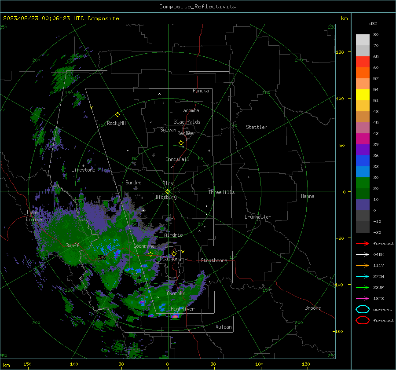Select the purple swatch on the dBZ scale
This screenshot has width=396, height=370.
point(363,150)
